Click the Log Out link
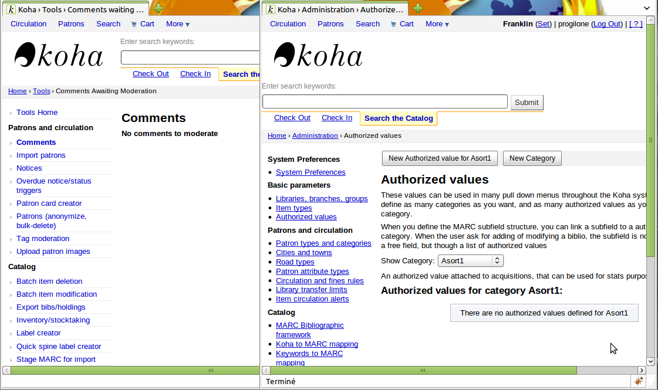 pyautogui.click(x=607, y=24)
